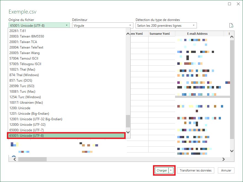Click the Charger button
This screenshot has height=182, width=243.
point(162,170)
